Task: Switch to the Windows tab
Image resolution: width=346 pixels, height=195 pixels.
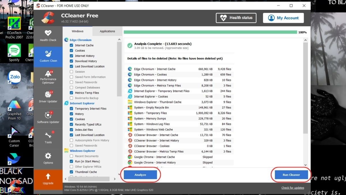Action: pos(78,31)
